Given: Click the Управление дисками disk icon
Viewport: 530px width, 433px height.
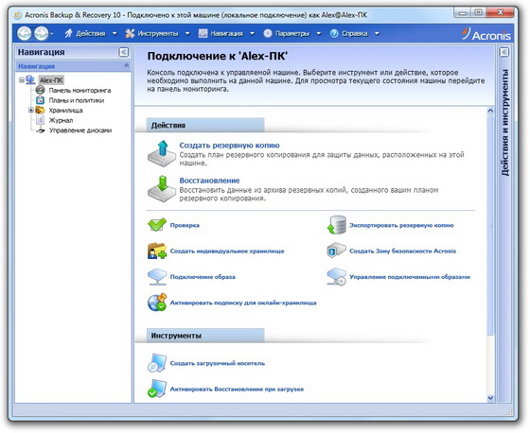Looking at the screenshot, I should click(x=41, y=130).
